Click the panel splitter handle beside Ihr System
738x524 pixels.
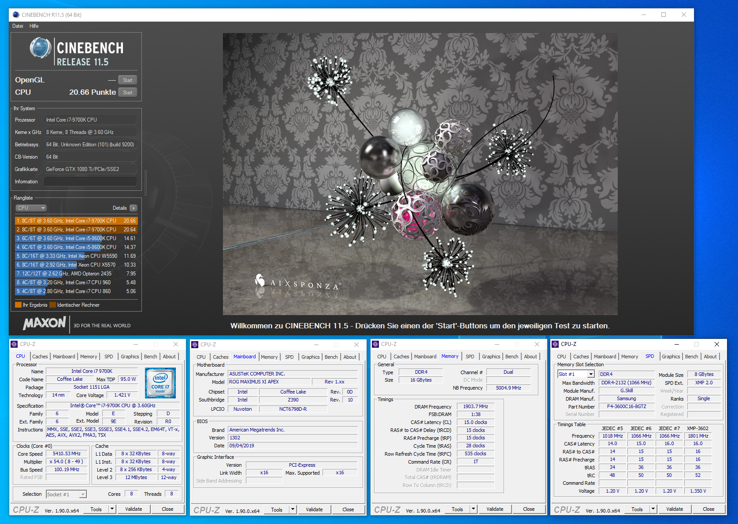pyautogui.click(x=145, y=182)
